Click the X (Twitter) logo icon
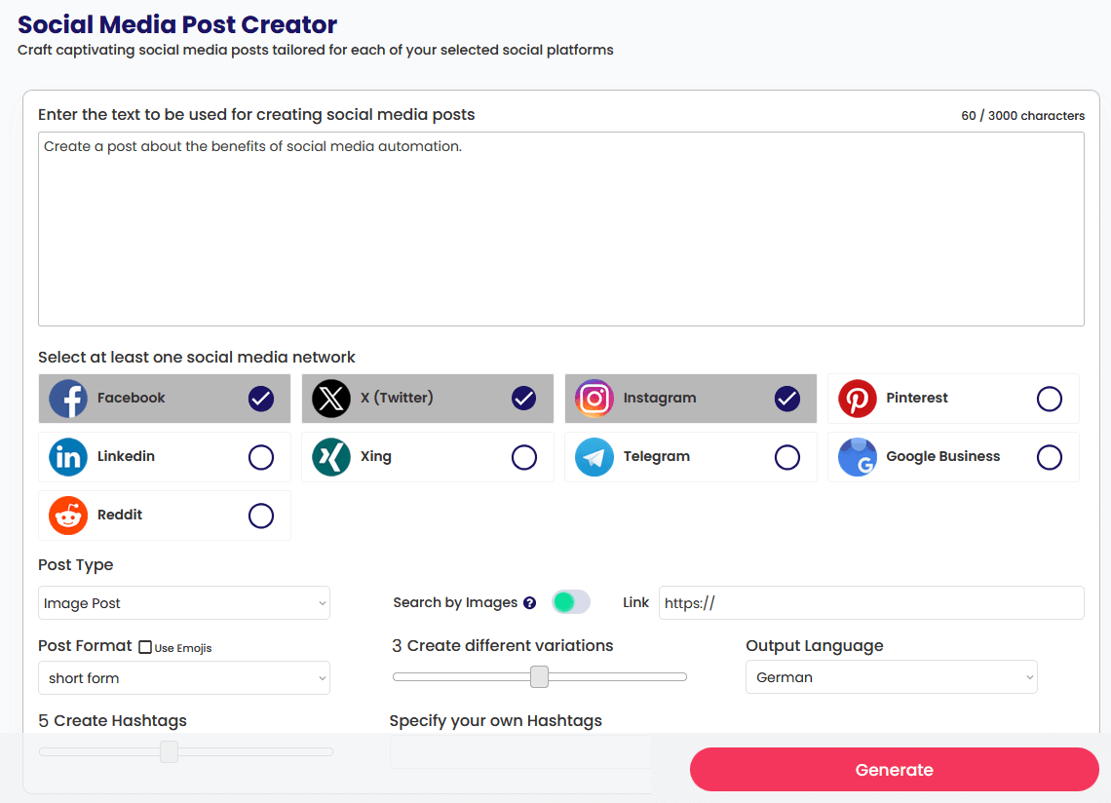Viewport: 1111px width, 803px height. (330, 398)
